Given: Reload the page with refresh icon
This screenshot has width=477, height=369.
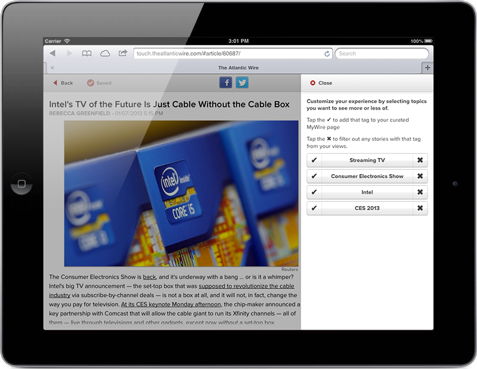Looking at the screenshot, I should point(327,54).
